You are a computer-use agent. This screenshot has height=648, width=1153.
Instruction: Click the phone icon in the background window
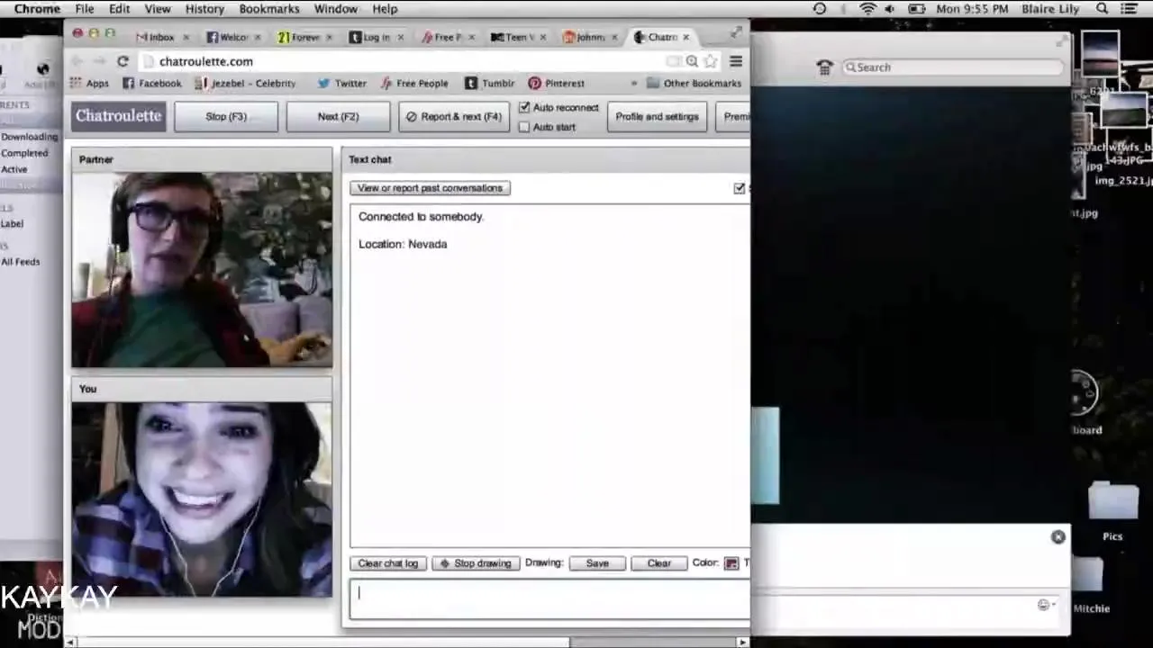point(824,67)
